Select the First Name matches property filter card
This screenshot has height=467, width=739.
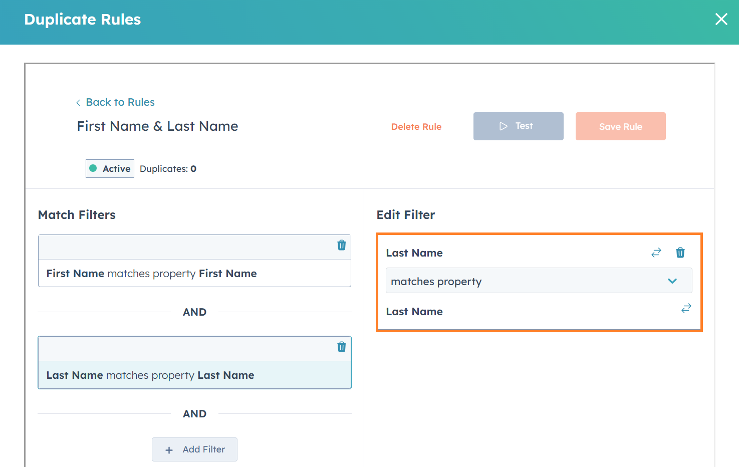(194, 274)
